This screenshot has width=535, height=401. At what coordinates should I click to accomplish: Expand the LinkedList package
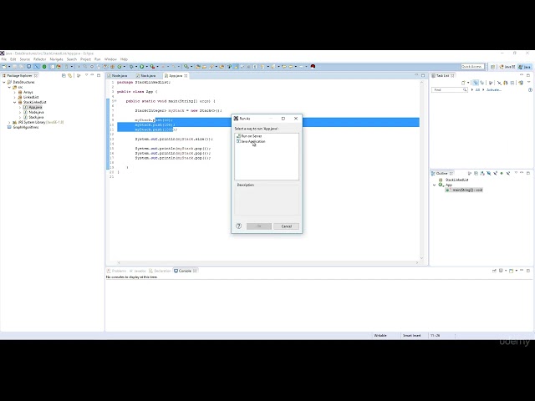click(x=15, y=97)
